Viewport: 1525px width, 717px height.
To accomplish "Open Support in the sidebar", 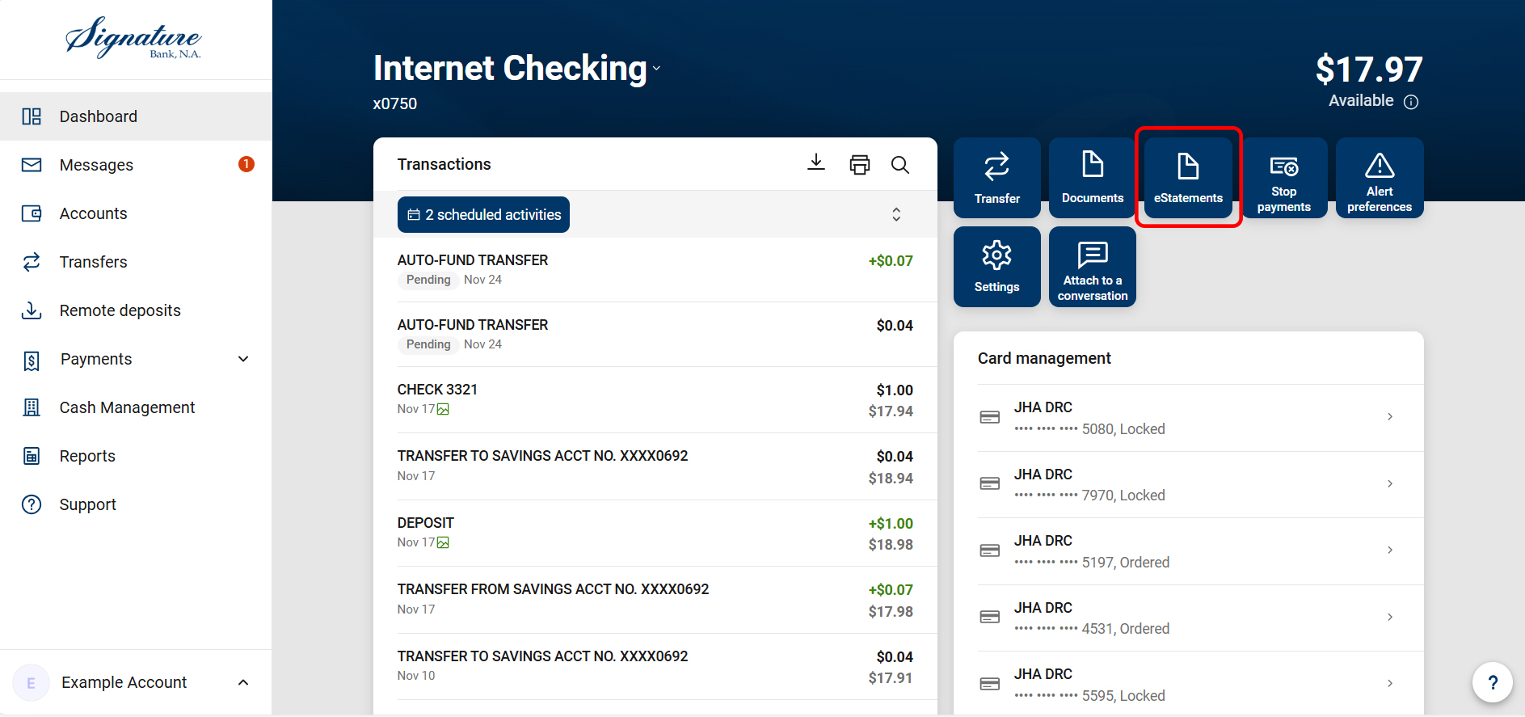I will click(x=136, y=504).
